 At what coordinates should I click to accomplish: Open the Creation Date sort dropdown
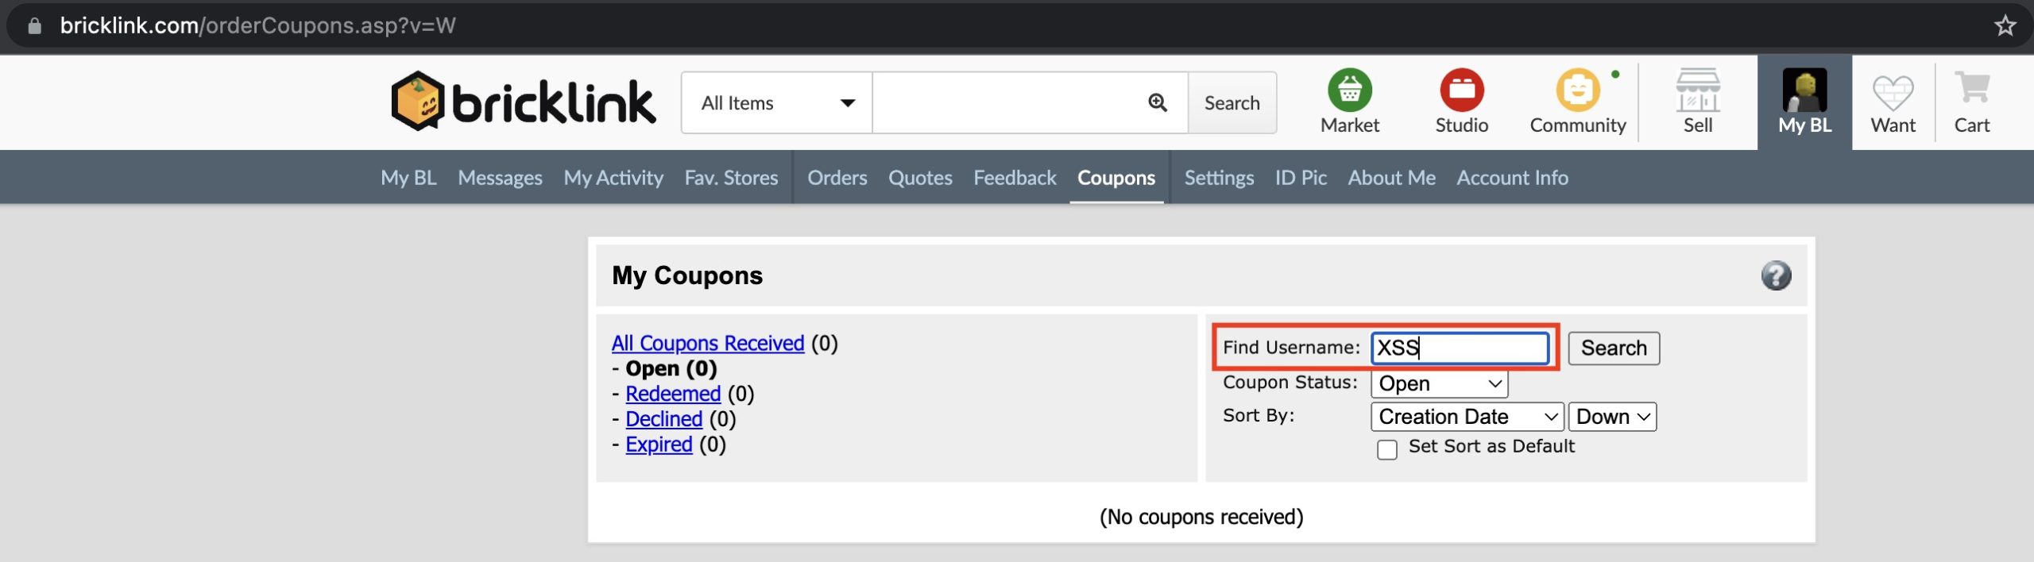tap(1467, 417)
